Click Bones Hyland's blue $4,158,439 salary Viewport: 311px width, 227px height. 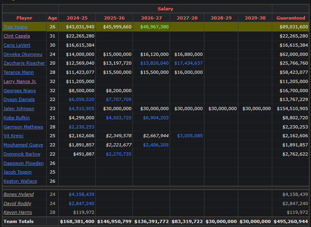tap(81, 194)
